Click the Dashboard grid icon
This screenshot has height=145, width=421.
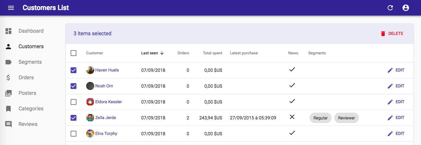pos(8,31)
